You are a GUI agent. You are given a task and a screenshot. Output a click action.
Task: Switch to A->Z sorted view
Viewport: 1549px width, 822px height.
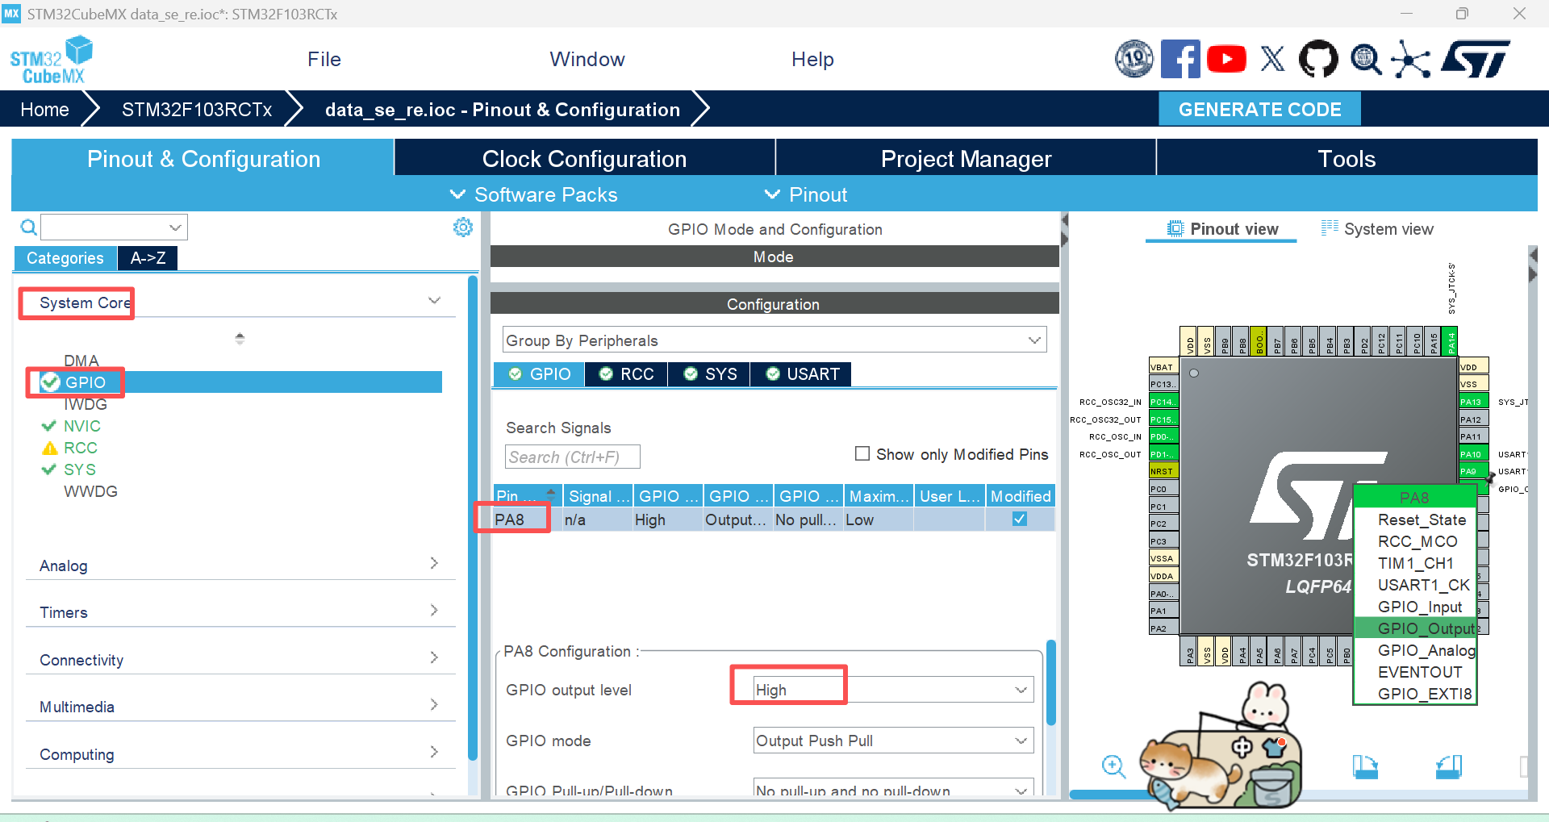click(x=148, y=258)
